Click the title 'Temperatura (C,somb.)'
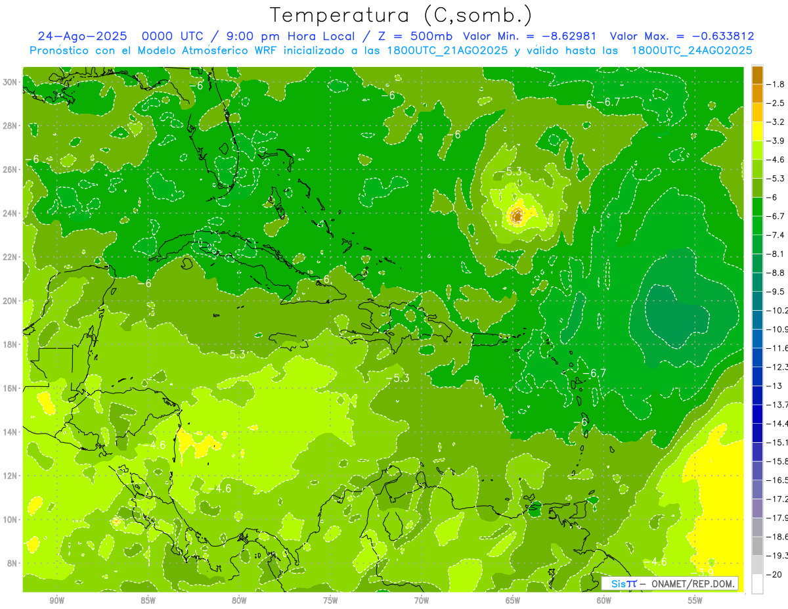The image size is (788, 609). (401, 14)
